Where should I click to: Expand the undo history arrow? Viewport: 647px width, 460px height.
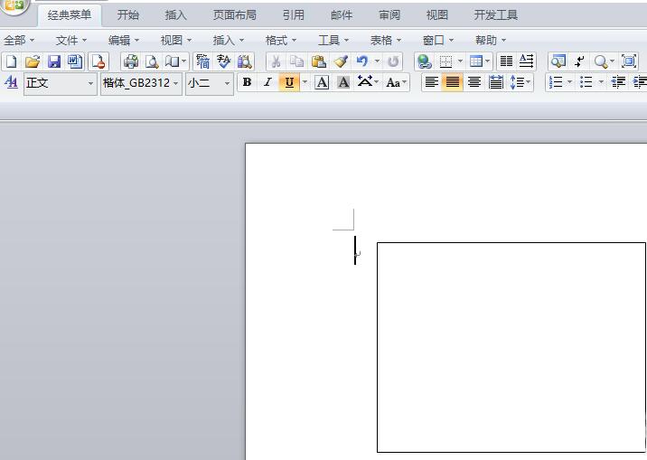[x=377, y=61]
